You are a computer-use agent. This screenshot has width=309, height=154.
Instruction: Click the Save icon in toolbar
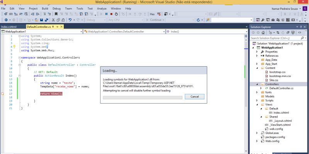[42, 20]
